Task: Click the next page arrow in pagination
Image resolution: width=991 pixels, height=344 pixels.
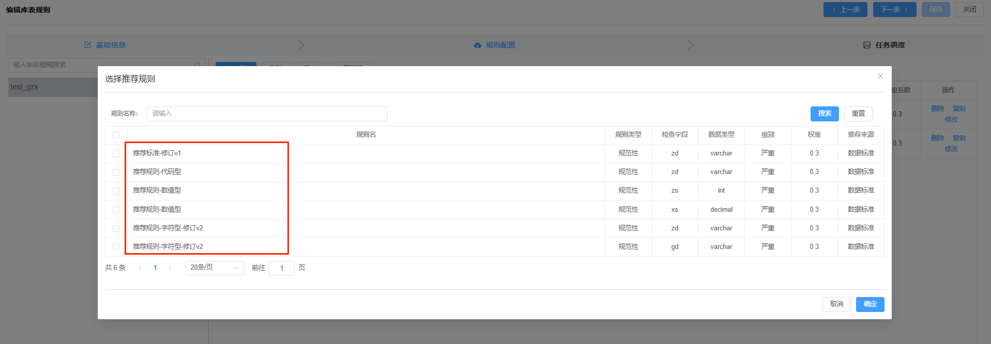Action: coord(170,268)
